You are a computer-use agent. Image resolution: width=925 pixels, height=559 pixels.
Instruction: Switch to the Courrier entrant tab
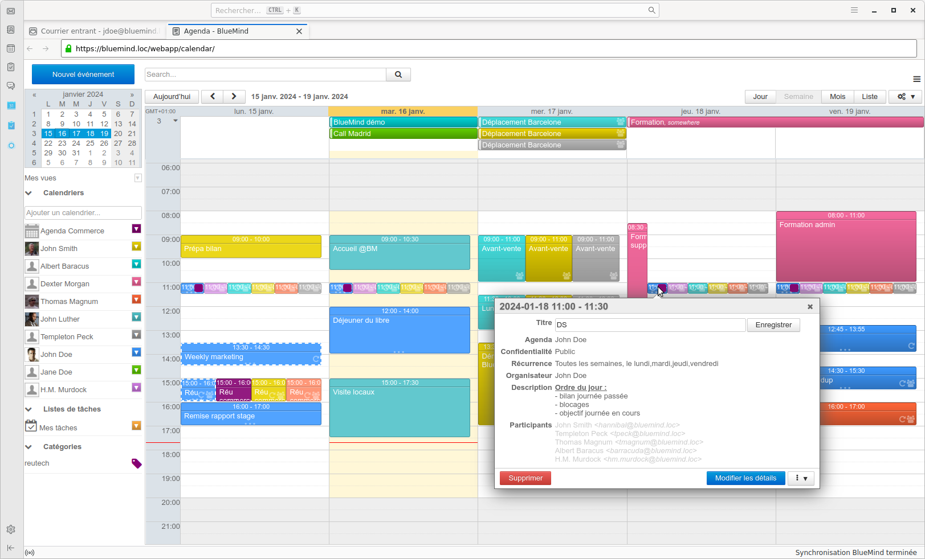pyautogui.click(x=95, y=31)
